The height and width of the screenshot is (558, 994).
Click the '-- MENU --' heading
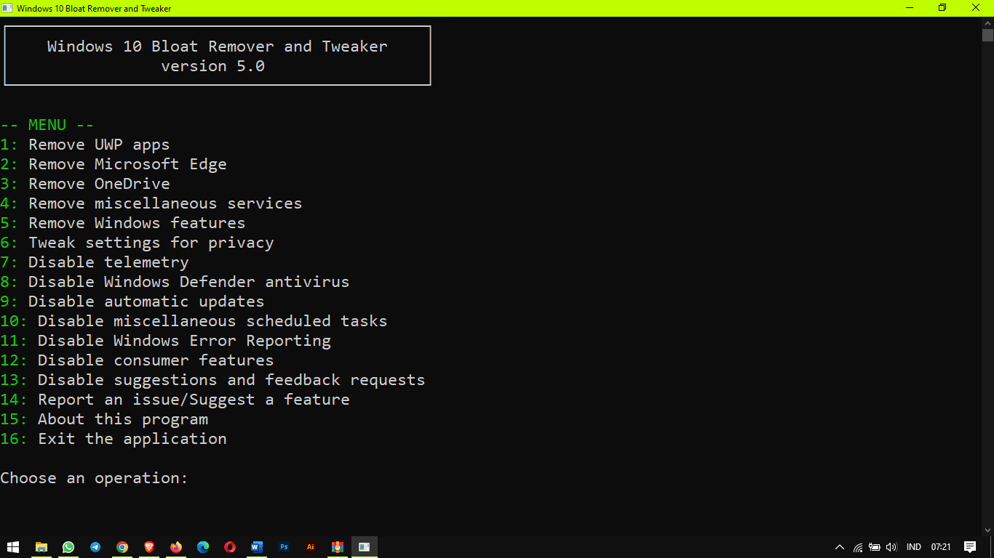pos(47,125)
